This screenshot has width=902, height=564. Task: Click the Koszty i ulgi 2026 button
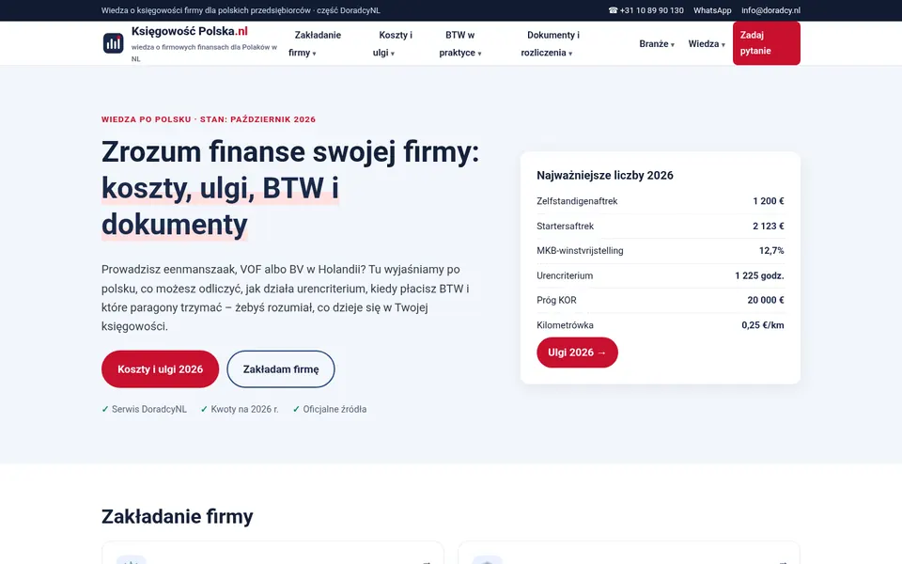160,368
